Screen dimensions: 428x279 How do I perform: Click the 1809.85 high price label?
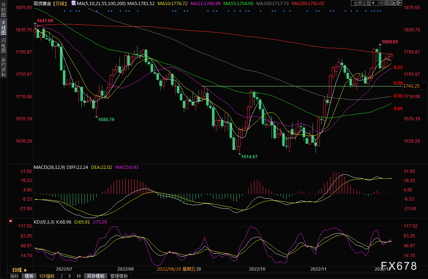coord(390,42)
